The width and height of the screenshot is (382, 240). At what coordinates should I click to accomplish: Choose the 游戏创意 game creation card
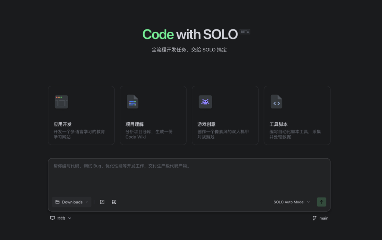pyautogui.click(x=225, y=115)
